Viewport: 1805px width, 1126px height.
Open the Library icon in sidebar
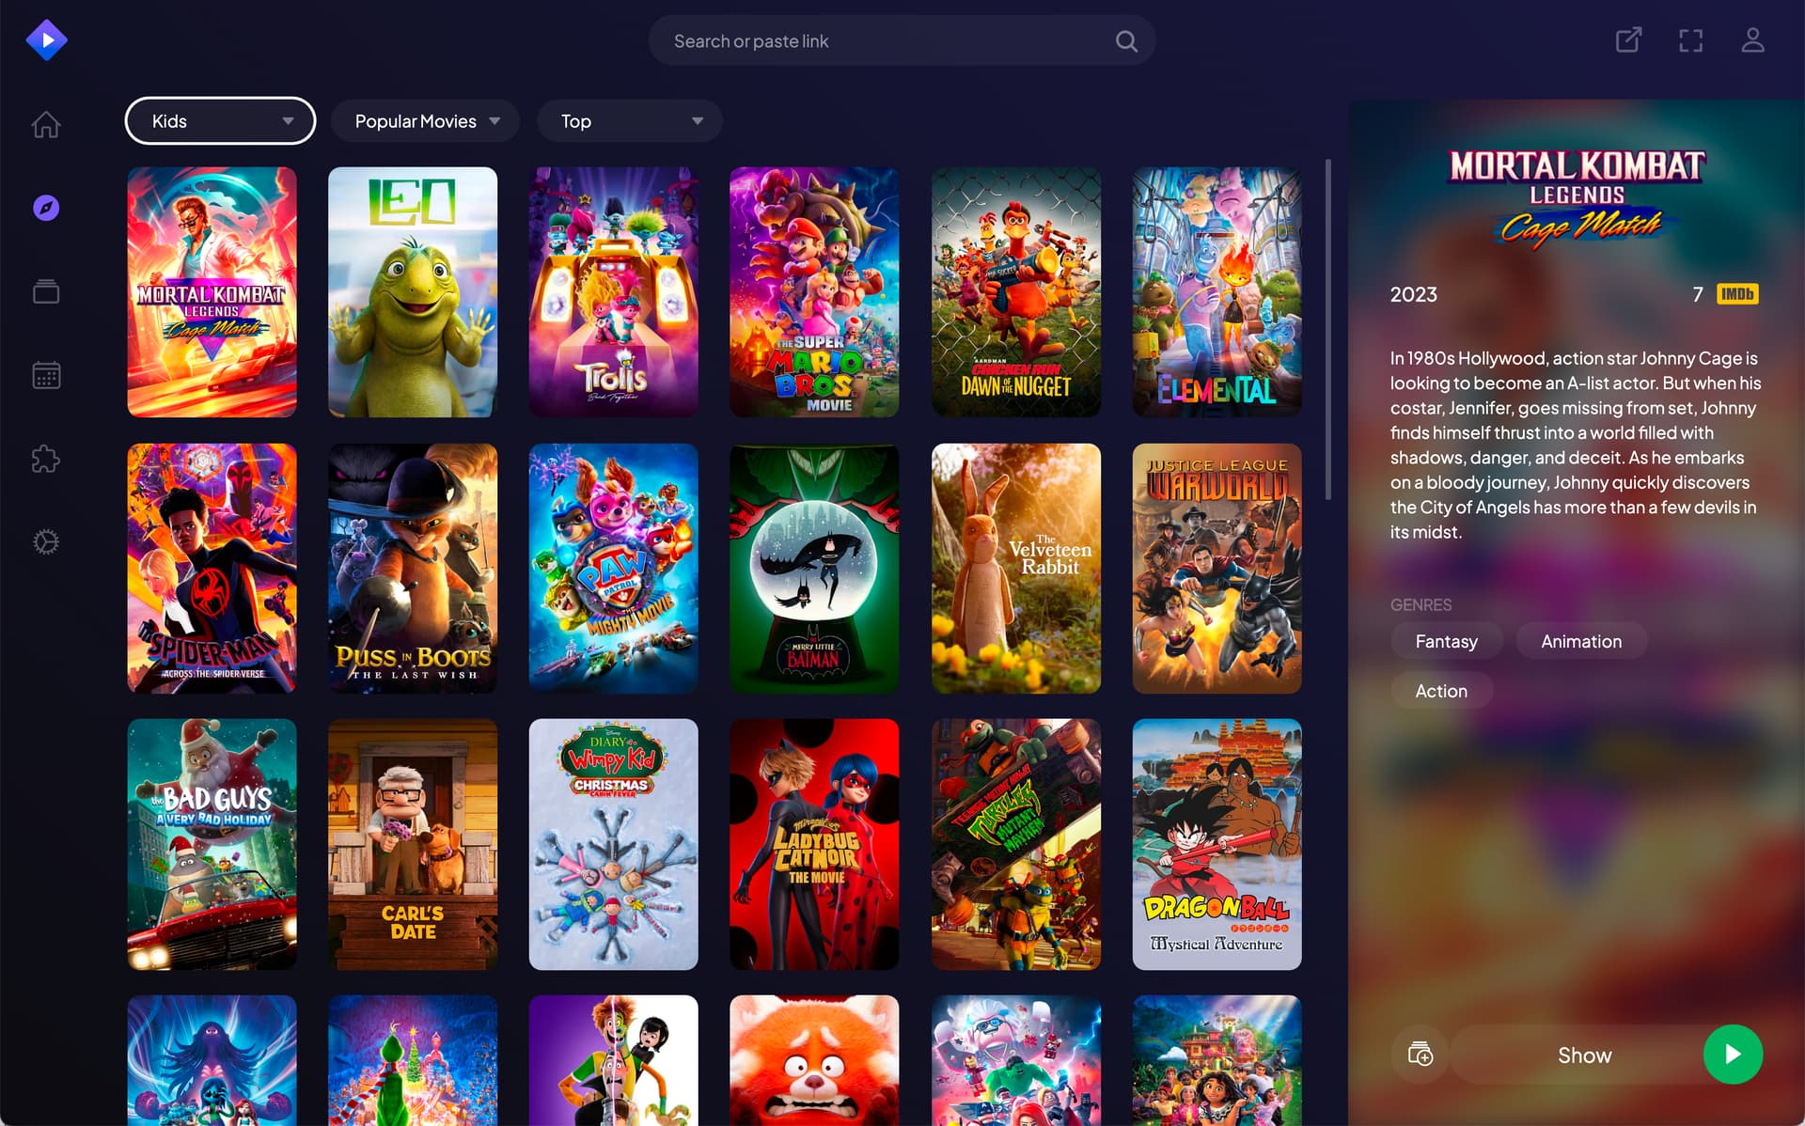[x=46, y=291]
